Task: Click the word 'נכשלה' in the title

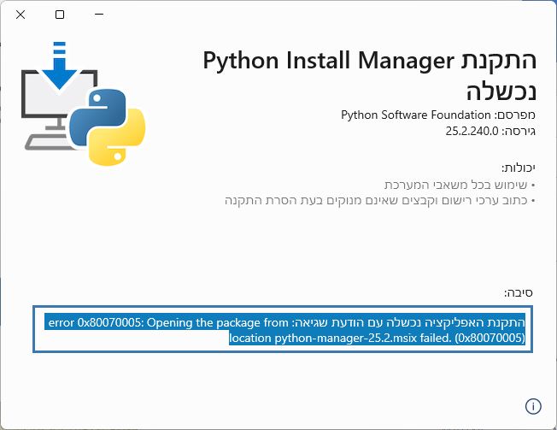Action: [504, 90]
